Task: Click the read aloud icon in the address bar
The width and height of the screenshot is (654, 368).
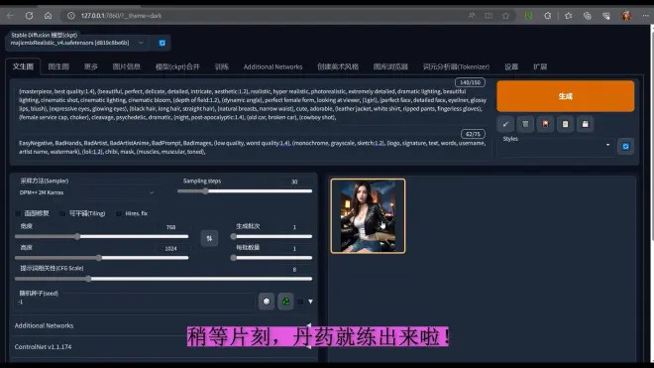Action: click(x=472, y=16)
